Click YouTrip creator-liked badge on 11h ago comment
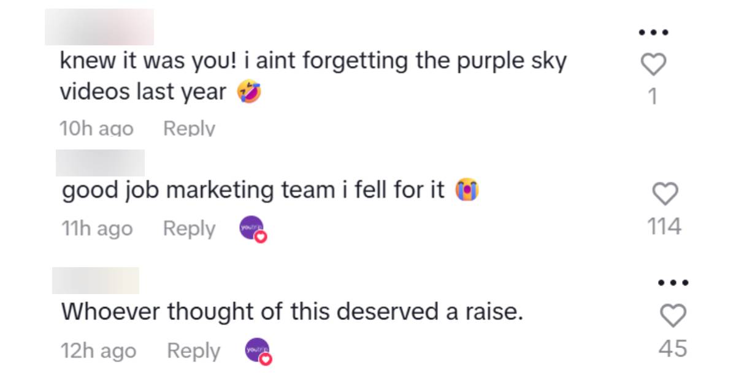Viewport: 736px width, 386px height. (253, 229)
